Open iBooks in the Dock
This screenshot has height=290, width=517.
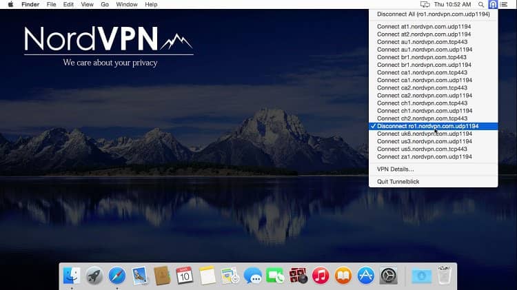coord(343,276)
